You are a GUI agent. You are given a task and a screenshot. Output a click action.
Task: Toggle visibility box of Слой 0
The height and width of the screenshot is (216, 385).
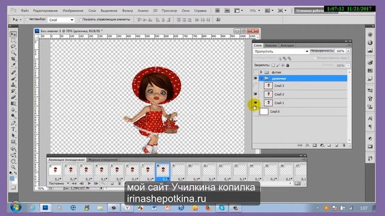[x=256, y=112]
